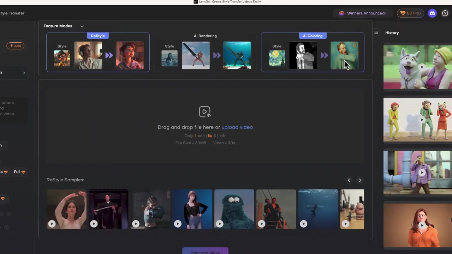452x254 pixels.
Task: Click the History panel title
Action: pyautogui.click(x=392, y=33)
